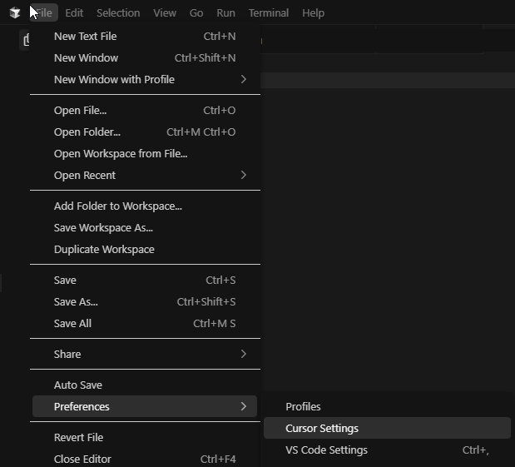Select Add Folder to Workspace...
This screenshot has height=467, width=515.
click(x=117, y=206)
